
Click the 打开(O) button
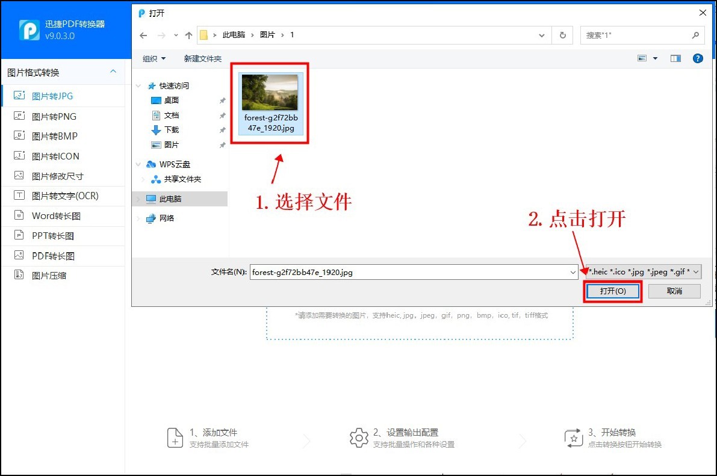612,291
